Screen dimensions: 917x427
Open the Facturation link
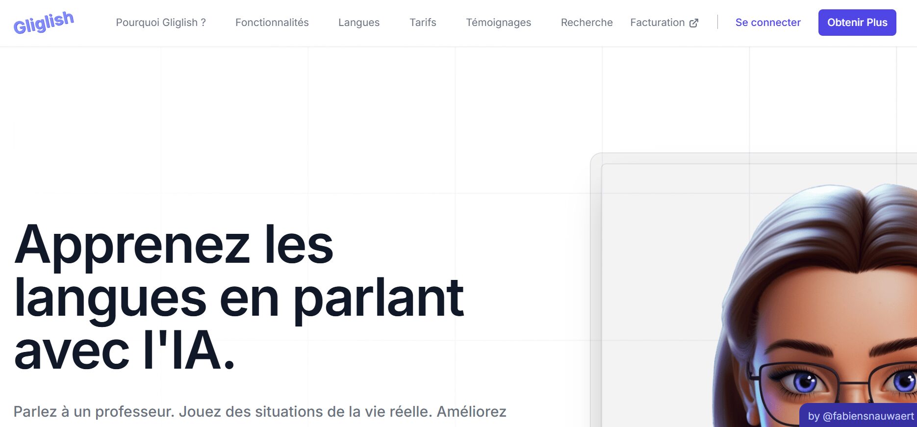657,23
